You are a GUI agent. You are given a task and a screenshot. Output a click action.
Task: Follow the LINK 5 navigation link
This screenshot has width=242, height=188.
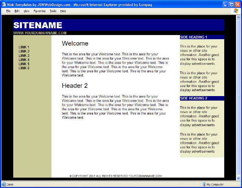click(x=24, y=64)
